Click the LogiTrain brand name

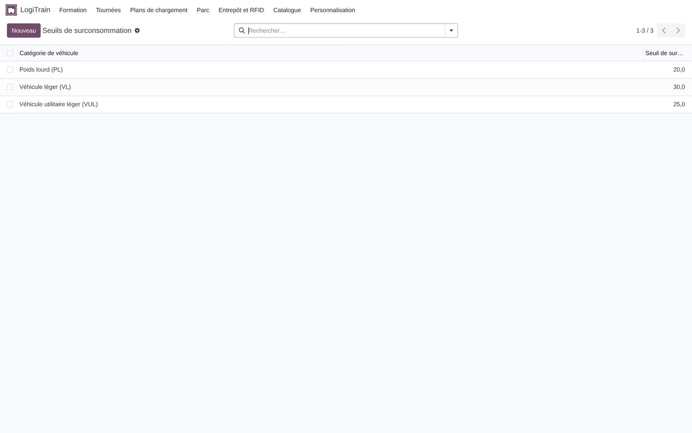click(x=35, y=10)
